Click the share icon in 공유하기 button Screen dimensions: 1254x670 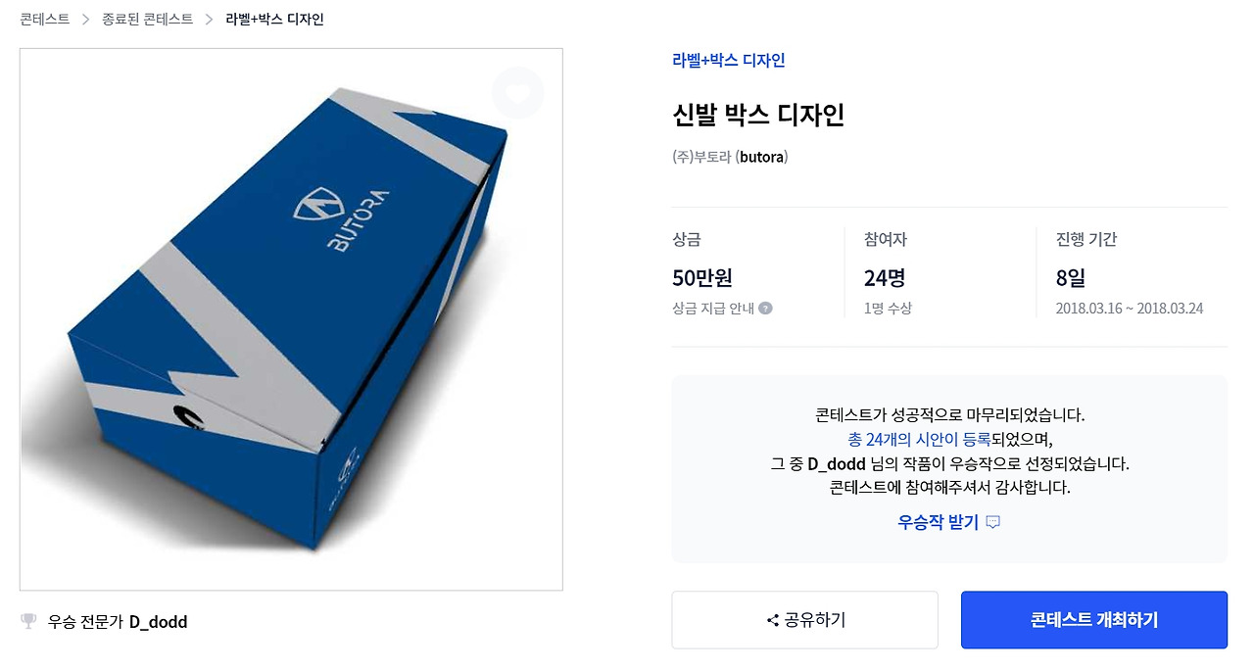pyautogui.click(x=772, y=620)
